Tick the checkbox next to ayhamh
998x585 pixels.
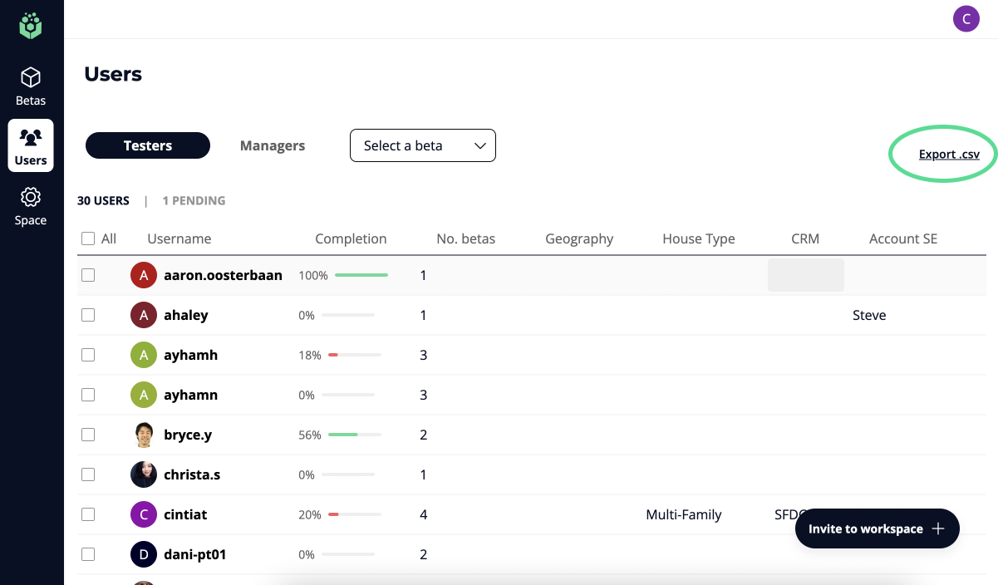(x=88, y=355)
